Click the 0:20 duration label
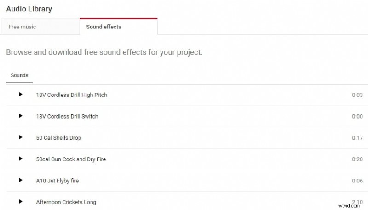 tap(357, 159)
